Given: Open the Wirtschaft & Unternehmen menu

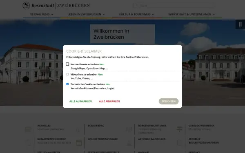Looking at the screenshot, I should (190, 14).
